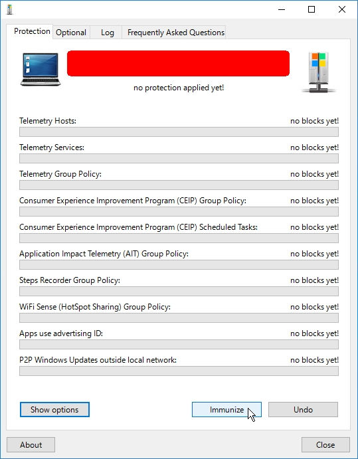Click the red protection status bar
Image resolution: width=358 pixels, height=459 pixels.
178,63
